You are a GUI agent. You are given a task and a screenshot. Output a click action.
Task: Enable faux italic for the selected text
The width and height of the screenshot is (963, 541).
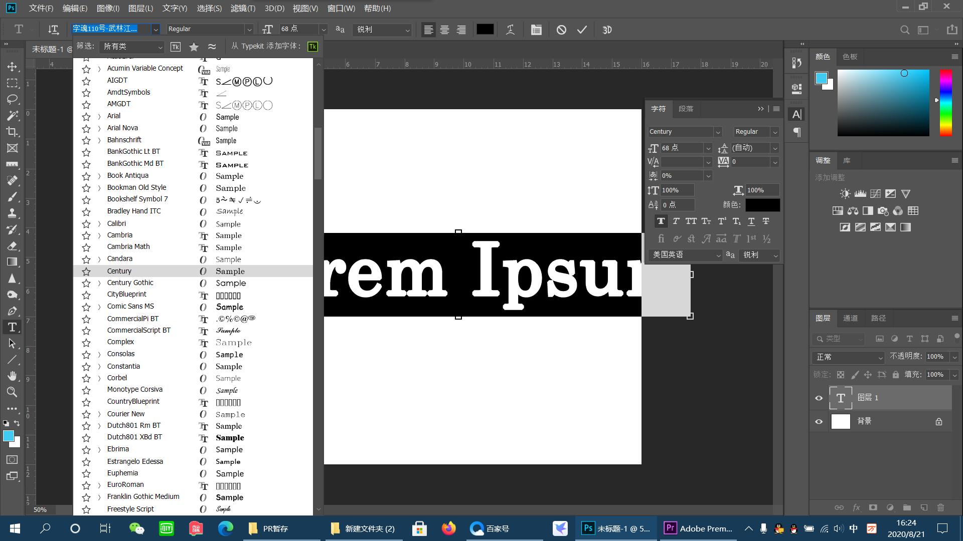tap(676, 221)
